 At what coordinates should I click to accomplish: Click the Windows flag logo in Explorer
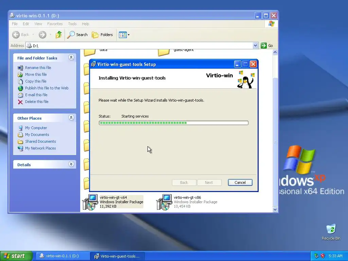(271, 24)
